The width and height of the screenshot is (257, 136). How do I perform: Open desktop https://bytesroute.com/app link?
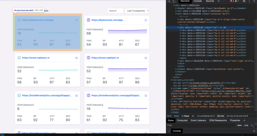(38, 20)
